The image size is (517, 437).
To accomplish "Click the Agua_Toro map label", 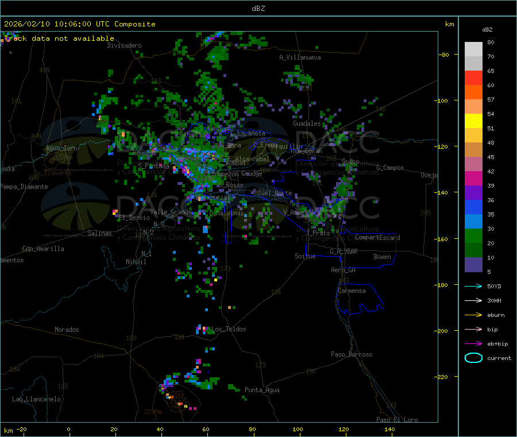I will tap(61, 148).
